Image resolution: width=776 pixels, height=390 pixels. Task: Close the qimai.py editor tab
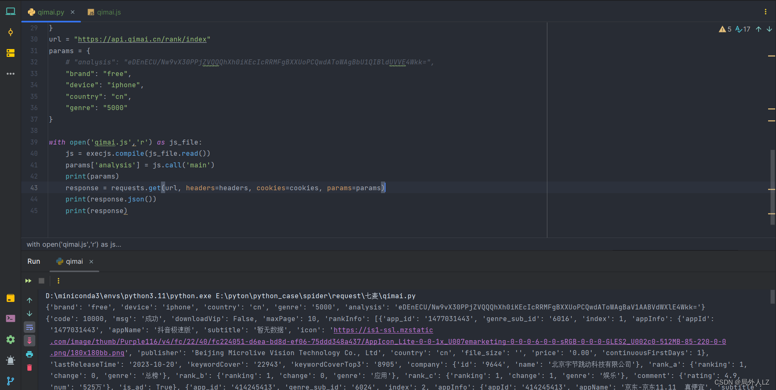click(x=73, y=12)
